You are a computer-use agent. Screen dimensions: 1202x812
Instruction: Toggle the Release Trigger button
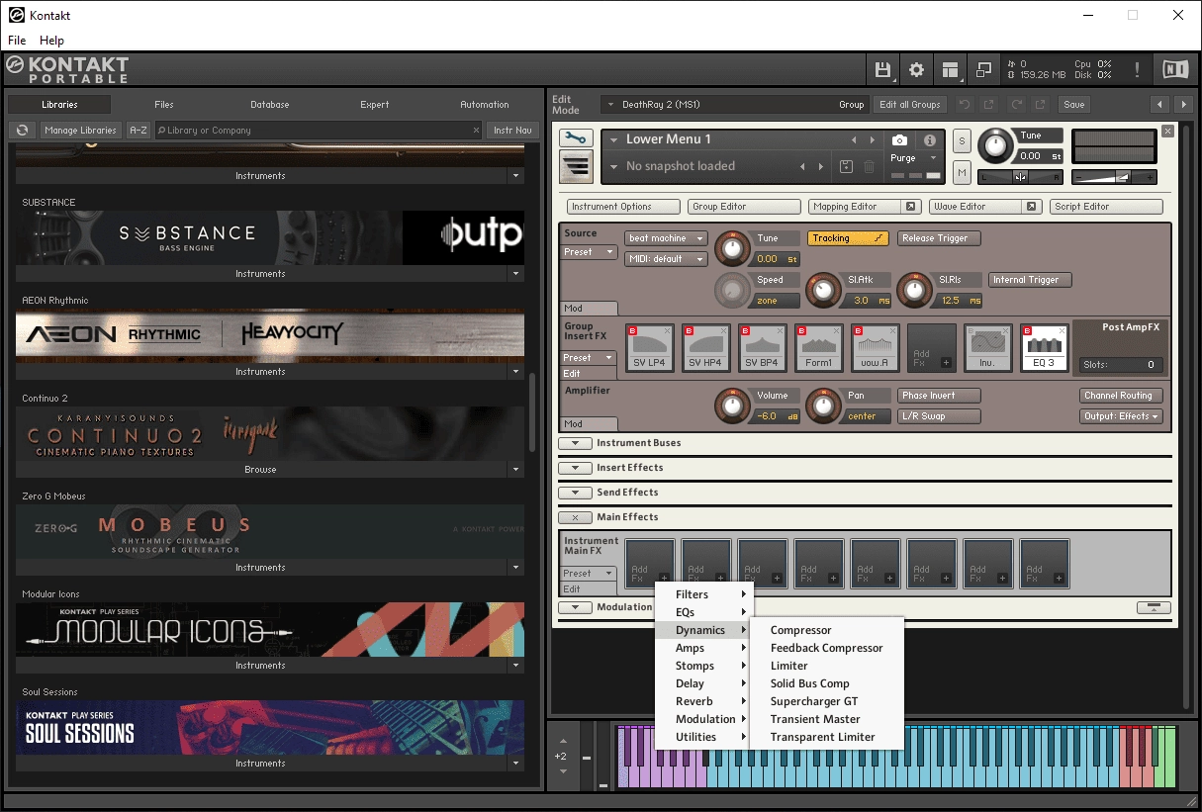(x=939, y=238)
